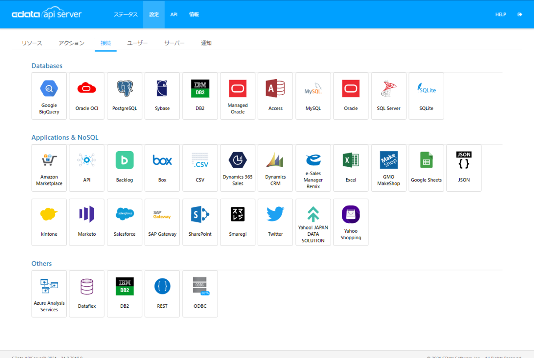Choose the Oracle OCI database tile
This screenshot has width=534, height=358.
coord(87,96)
